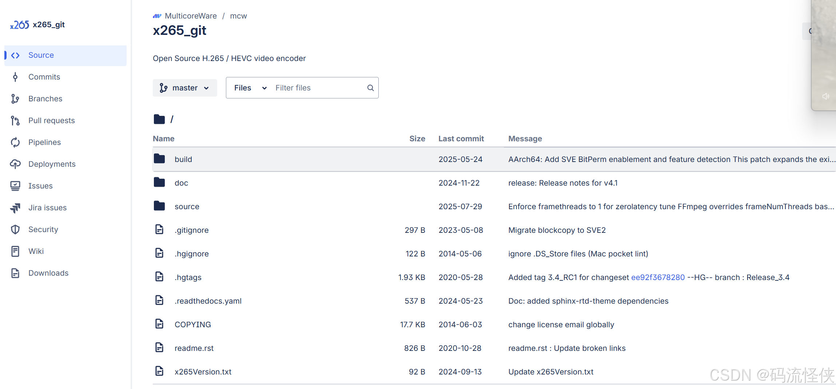Click the Wiki page icon

click(15, 251)
